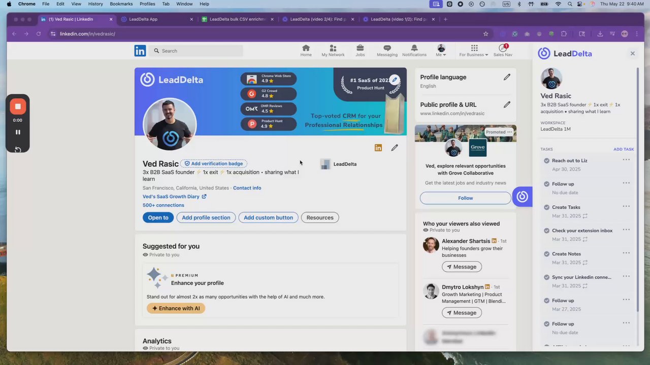The height and width of the screenshot is (365, 650).
Task: Reload the LinkedIn page
Action: click(39, 34)
